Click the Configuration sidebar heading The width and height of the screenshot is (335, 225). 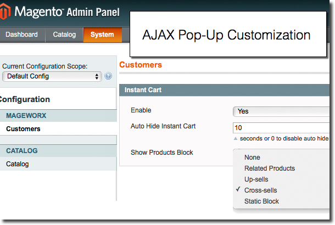(x=25, y=99)
